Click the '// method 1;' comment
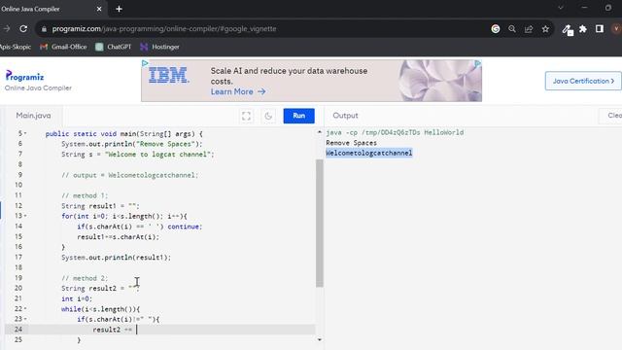This screenshot has height=350, width=622. click(85, 195)
